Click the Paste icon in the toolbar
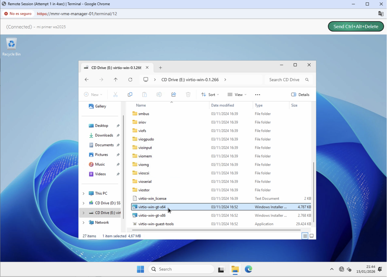The image size is (387, 277). pyautogui.click(x=144, y=94)
